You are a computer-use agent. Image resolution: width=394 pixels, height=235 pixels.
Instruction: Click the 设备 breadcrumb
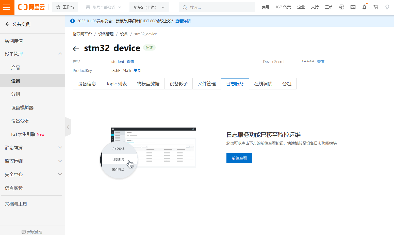tap(124, 34)
